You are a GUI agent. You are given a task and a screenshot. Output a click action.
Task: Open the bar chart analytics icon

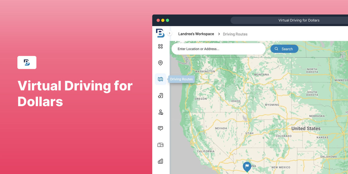(160, 161)
